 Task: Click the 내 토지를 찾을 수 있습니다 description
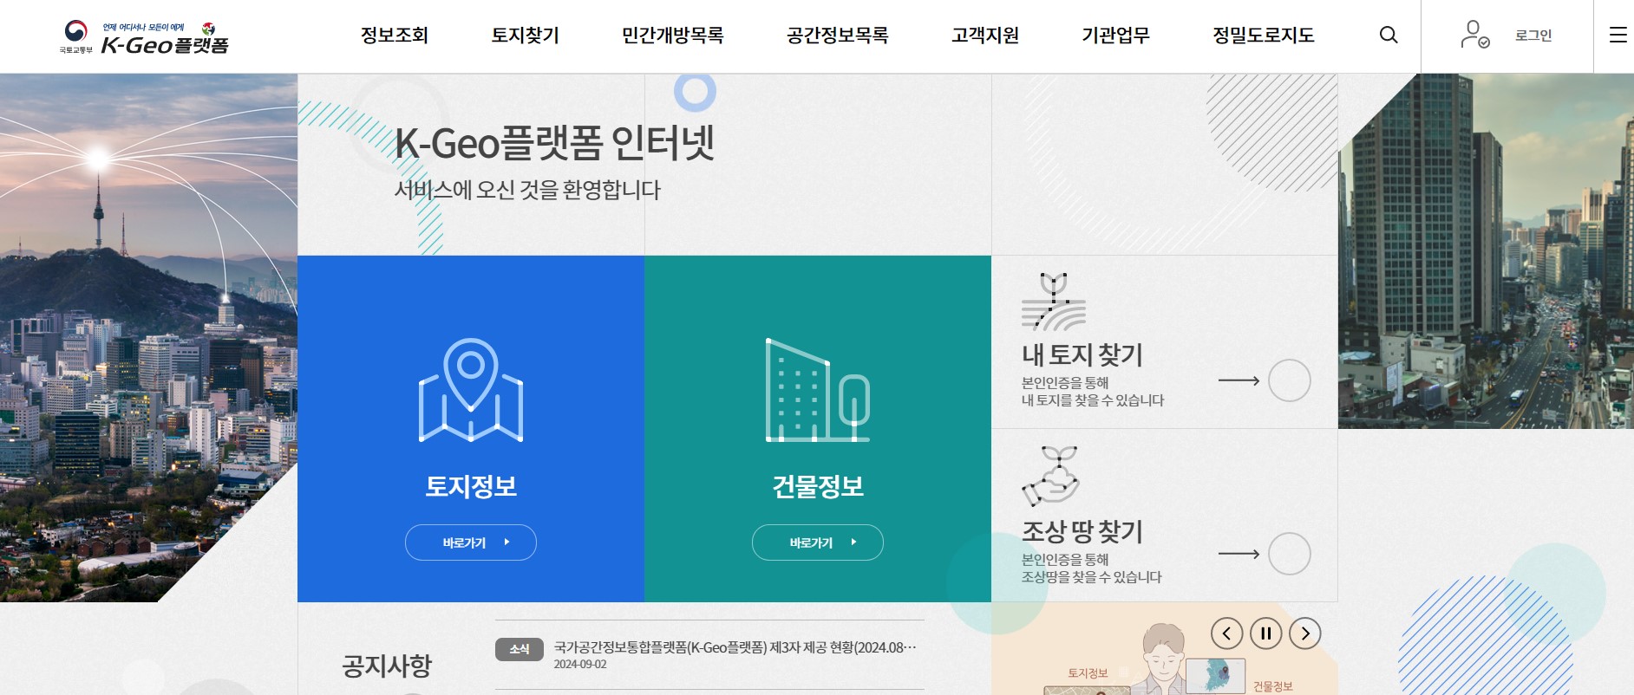click(1093, 400)
